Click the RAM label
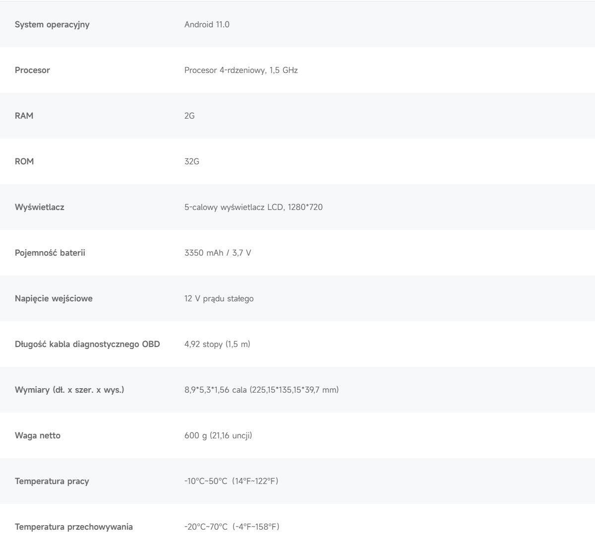The height and width of the screenshot is (551, 595). point(24,116)
